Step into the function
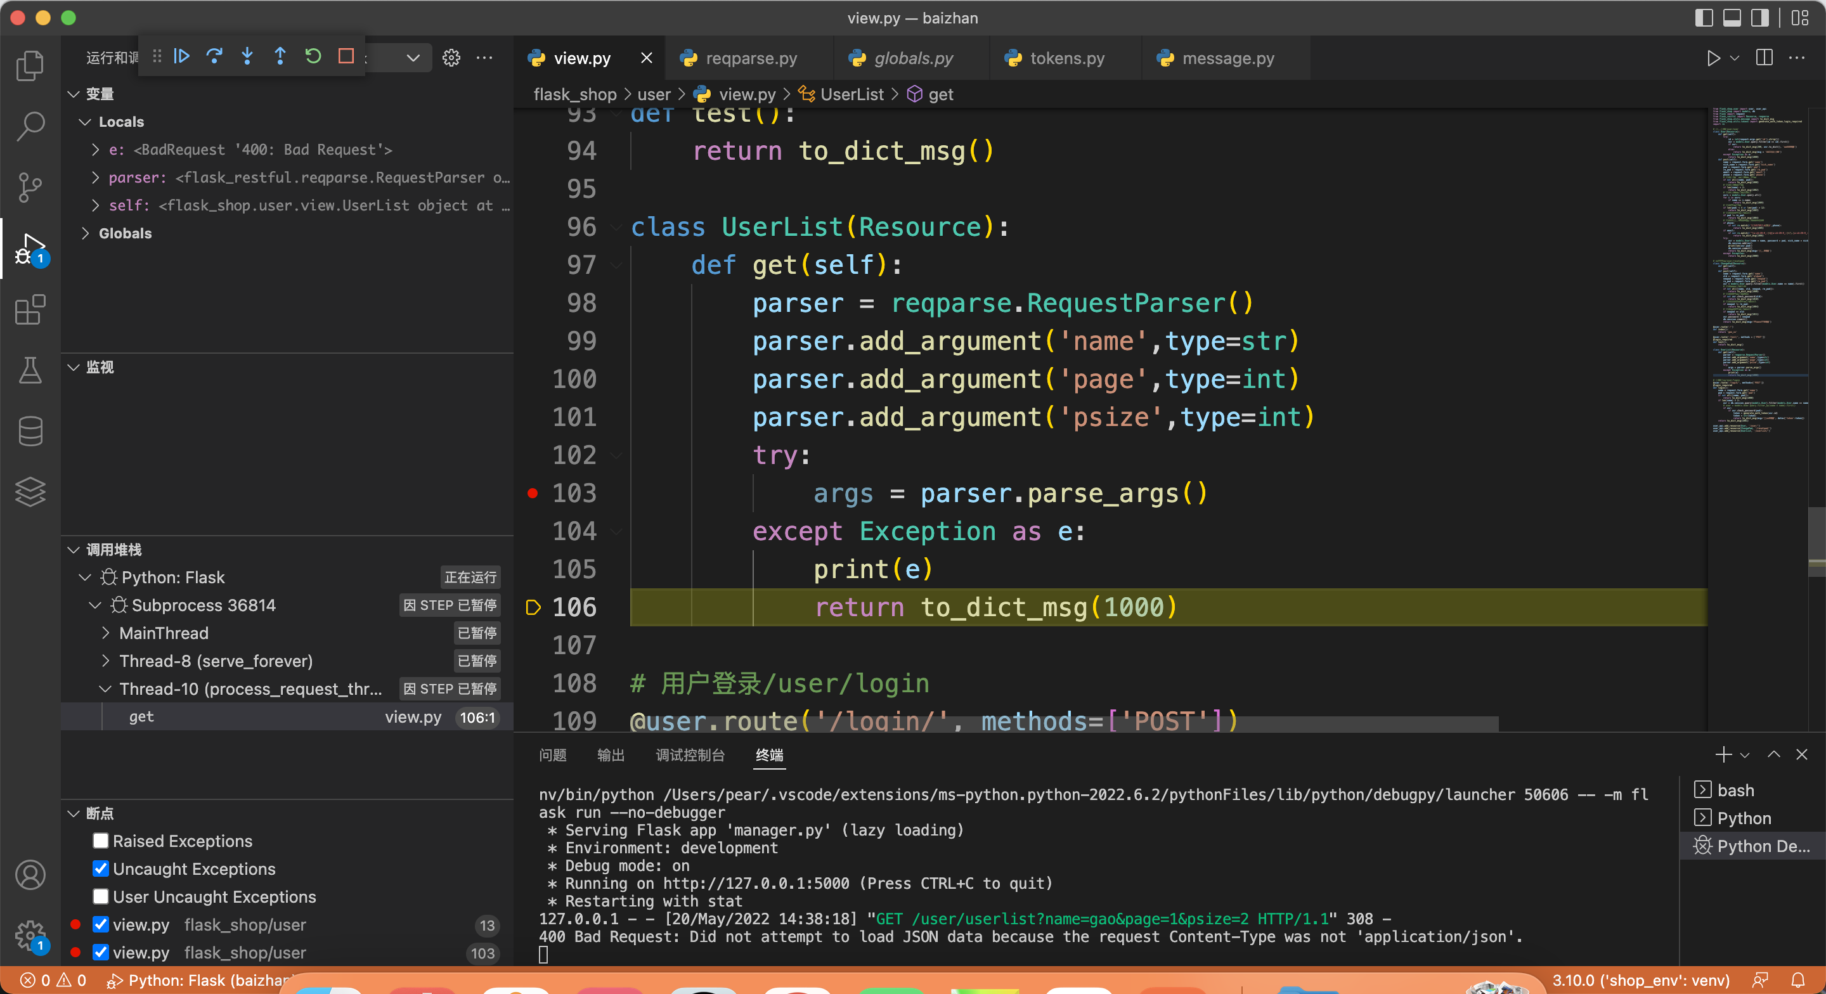Viewport: 1826px width, 994px height. (247, 56)
